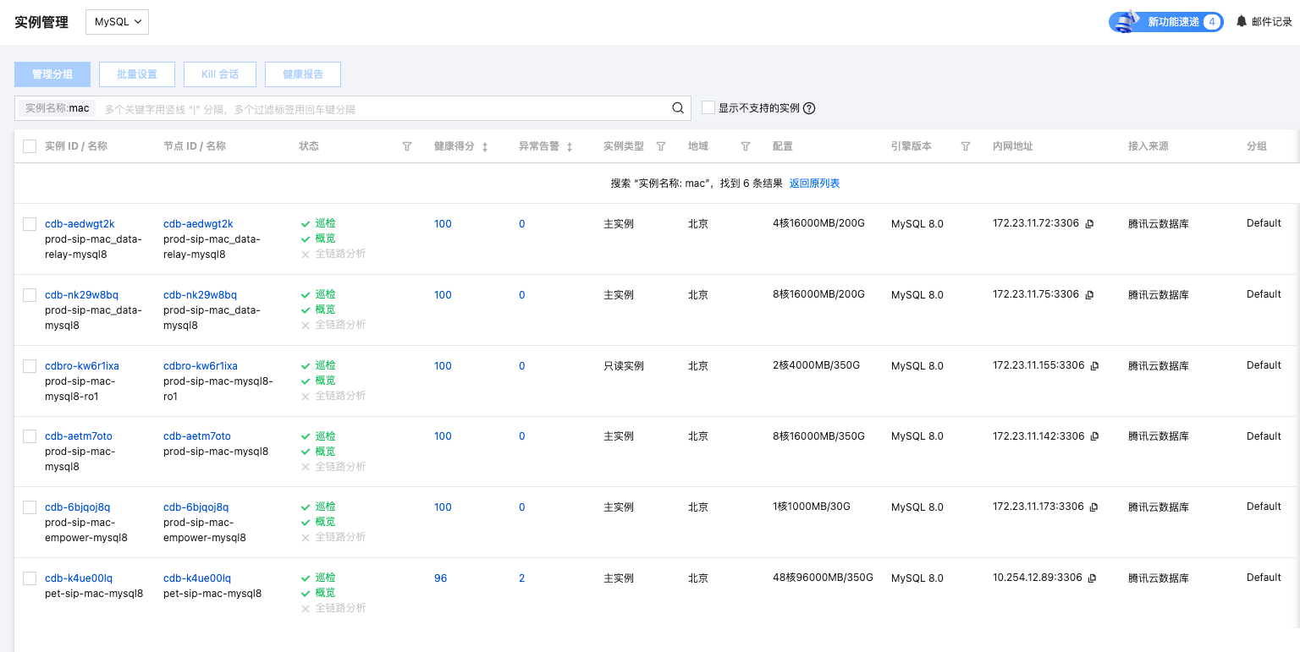1300x652 pixels.
Task: Open instance ID link cdb-aedwgt2k
Action: (80, 224)
